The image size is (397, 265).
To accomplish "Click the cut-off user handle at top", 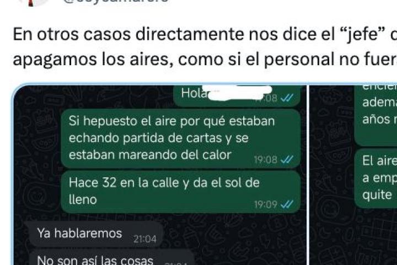I will click(116, 2).
